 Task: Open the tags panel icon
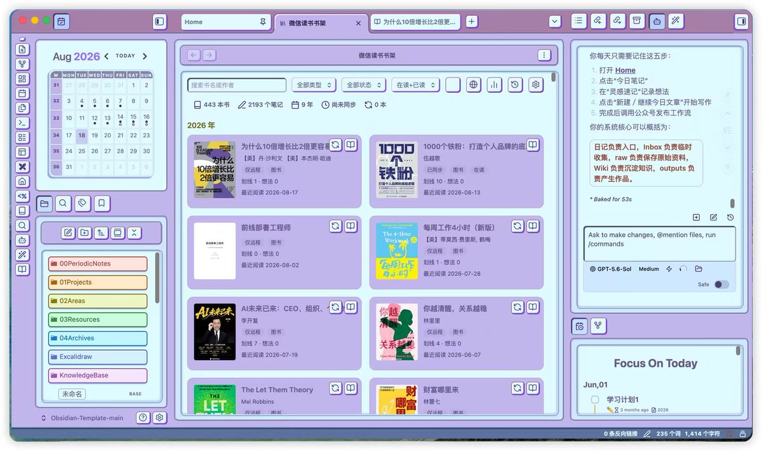pyautogui.click(x=82, y=203)
